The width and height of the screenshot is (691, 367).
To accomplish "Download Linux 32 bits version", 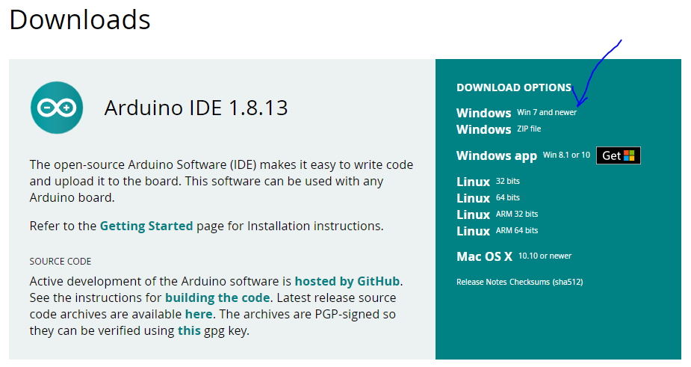I will 488,182.
